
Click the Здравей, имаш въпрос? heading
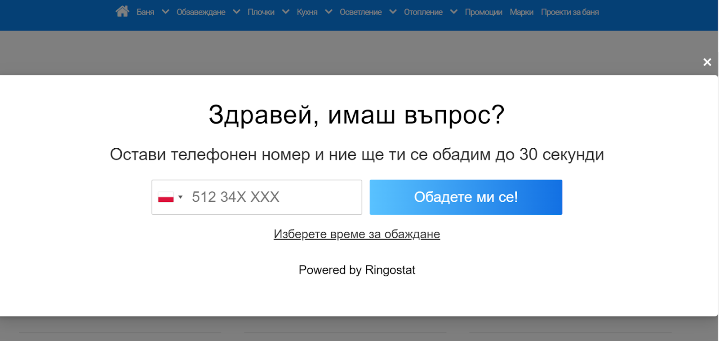[357, 115]
